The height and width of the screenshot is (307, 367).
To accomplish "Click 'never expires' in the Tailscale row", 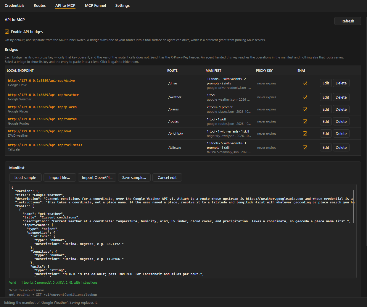I will coord(267,148).
